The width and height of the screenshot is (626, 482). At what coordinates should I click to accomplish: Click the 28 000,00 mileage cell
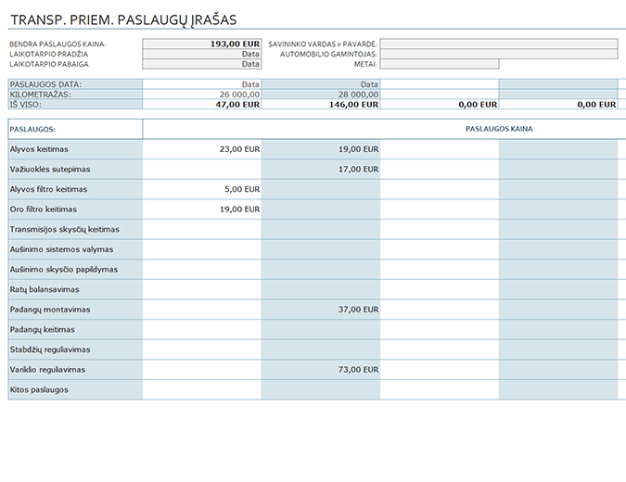(x=321, y=95)
